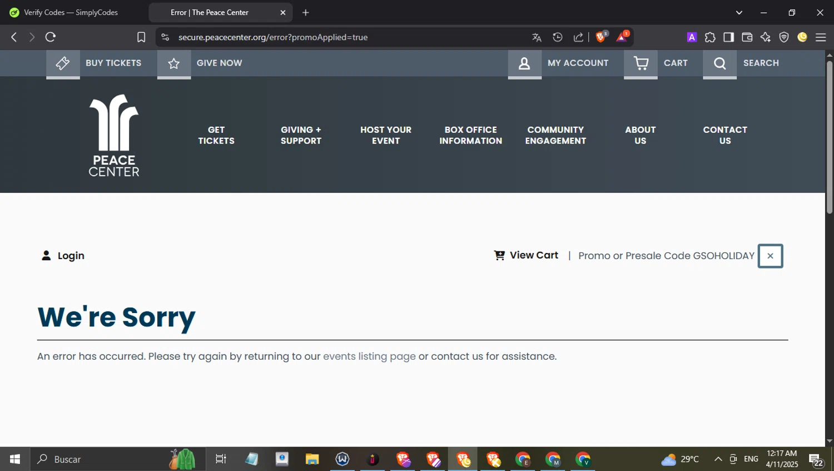Click the Buscar taskbar search box
Screen dimensions: 834x471
point(118,459)
